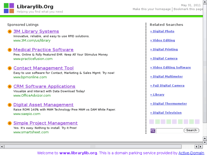Screen dimensions: 207x155
Task: Click the orange bullet beside Contact Management Tool
Action: (10, 68)
